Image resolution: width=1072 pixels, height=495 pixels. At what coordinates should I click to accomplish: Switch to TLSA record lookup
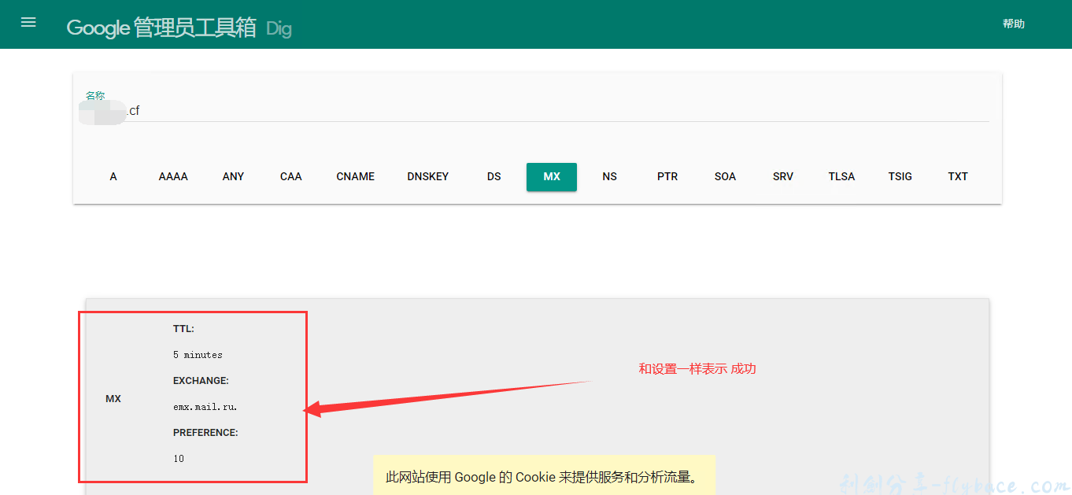841,176
